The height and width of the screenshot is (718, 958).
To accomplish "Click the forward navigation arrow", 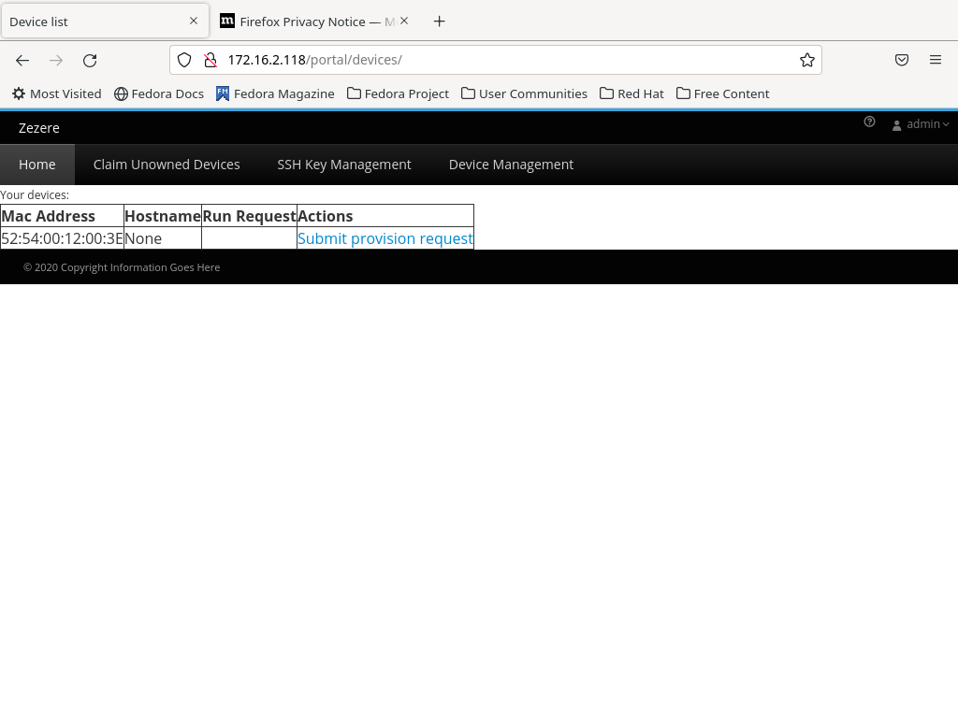I will (56, 60).
